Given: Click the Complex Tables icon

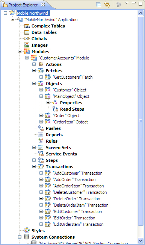Looking at the screenshot, I should [27, 26].
